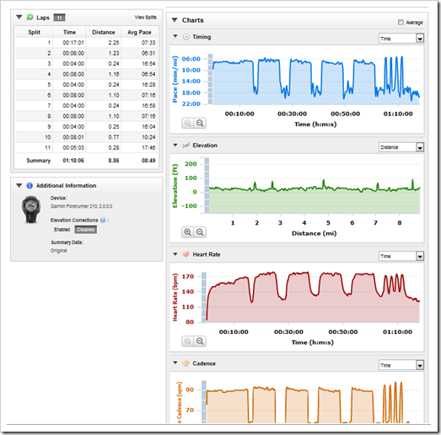Collapse the Laps panel

click(x=19, y=17)
